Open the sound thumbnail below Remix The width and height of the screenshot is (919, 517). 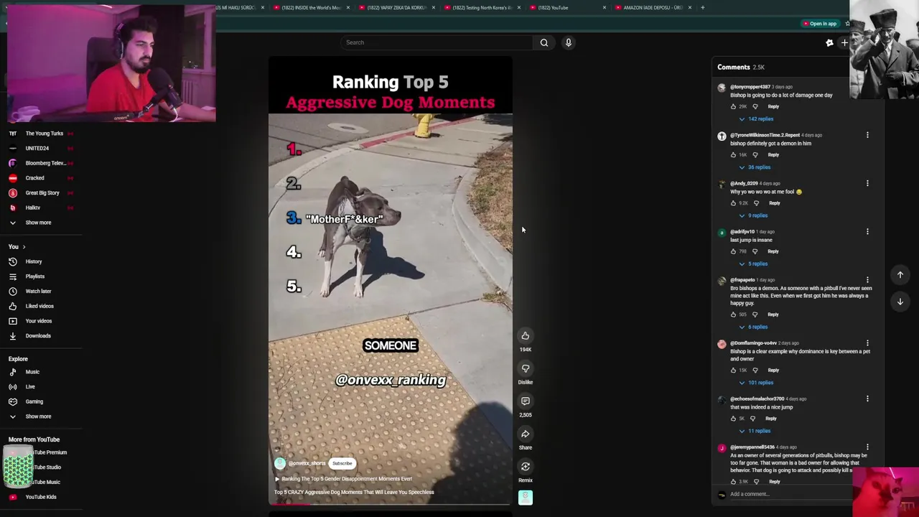coord(526,498)
